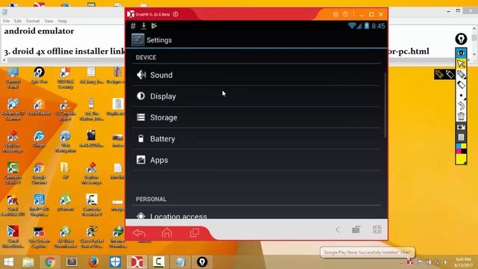This screenshot has width=478, height=269.
Task: Open Apps settings entry
Action: click(257, 160)
